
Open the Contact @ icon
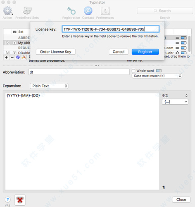tap(88, 11)
